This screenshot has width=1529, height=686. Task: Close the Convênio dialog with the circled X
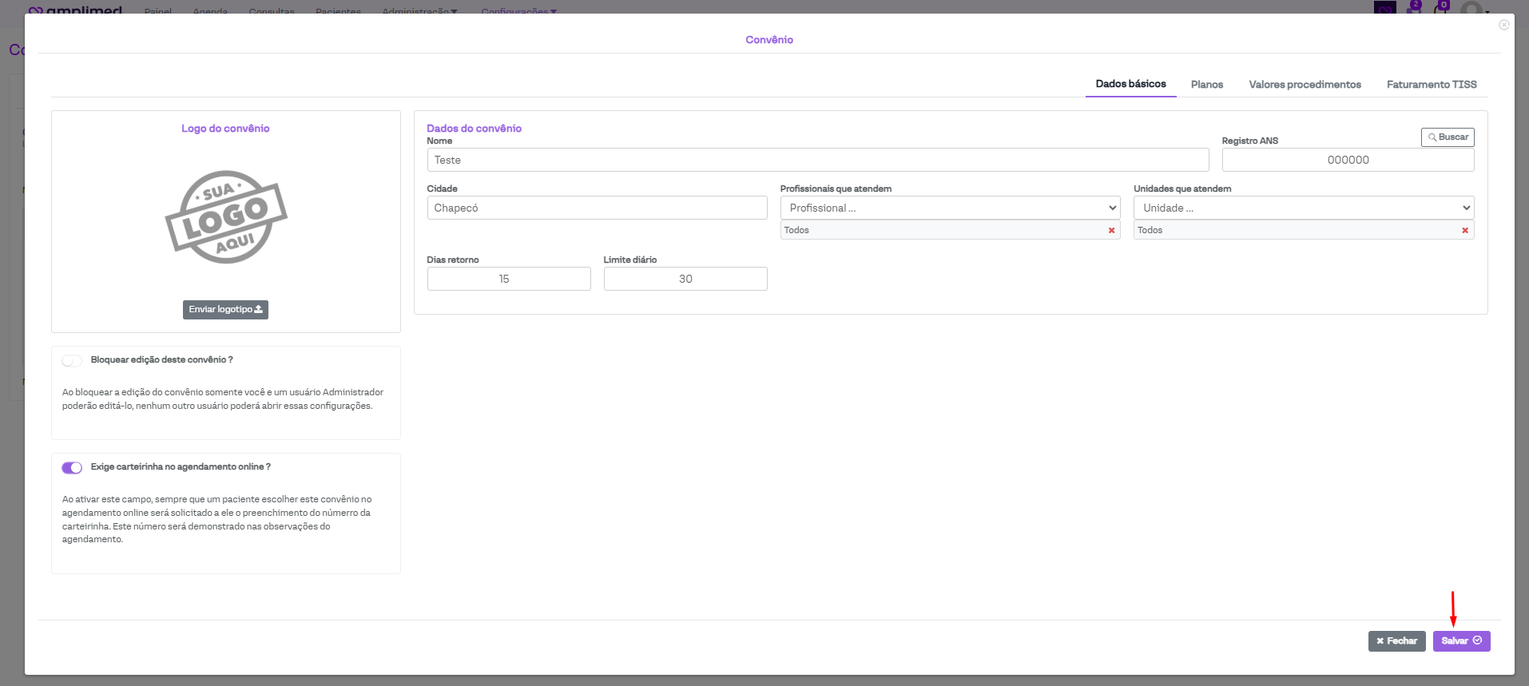[x=1503, y=25]
